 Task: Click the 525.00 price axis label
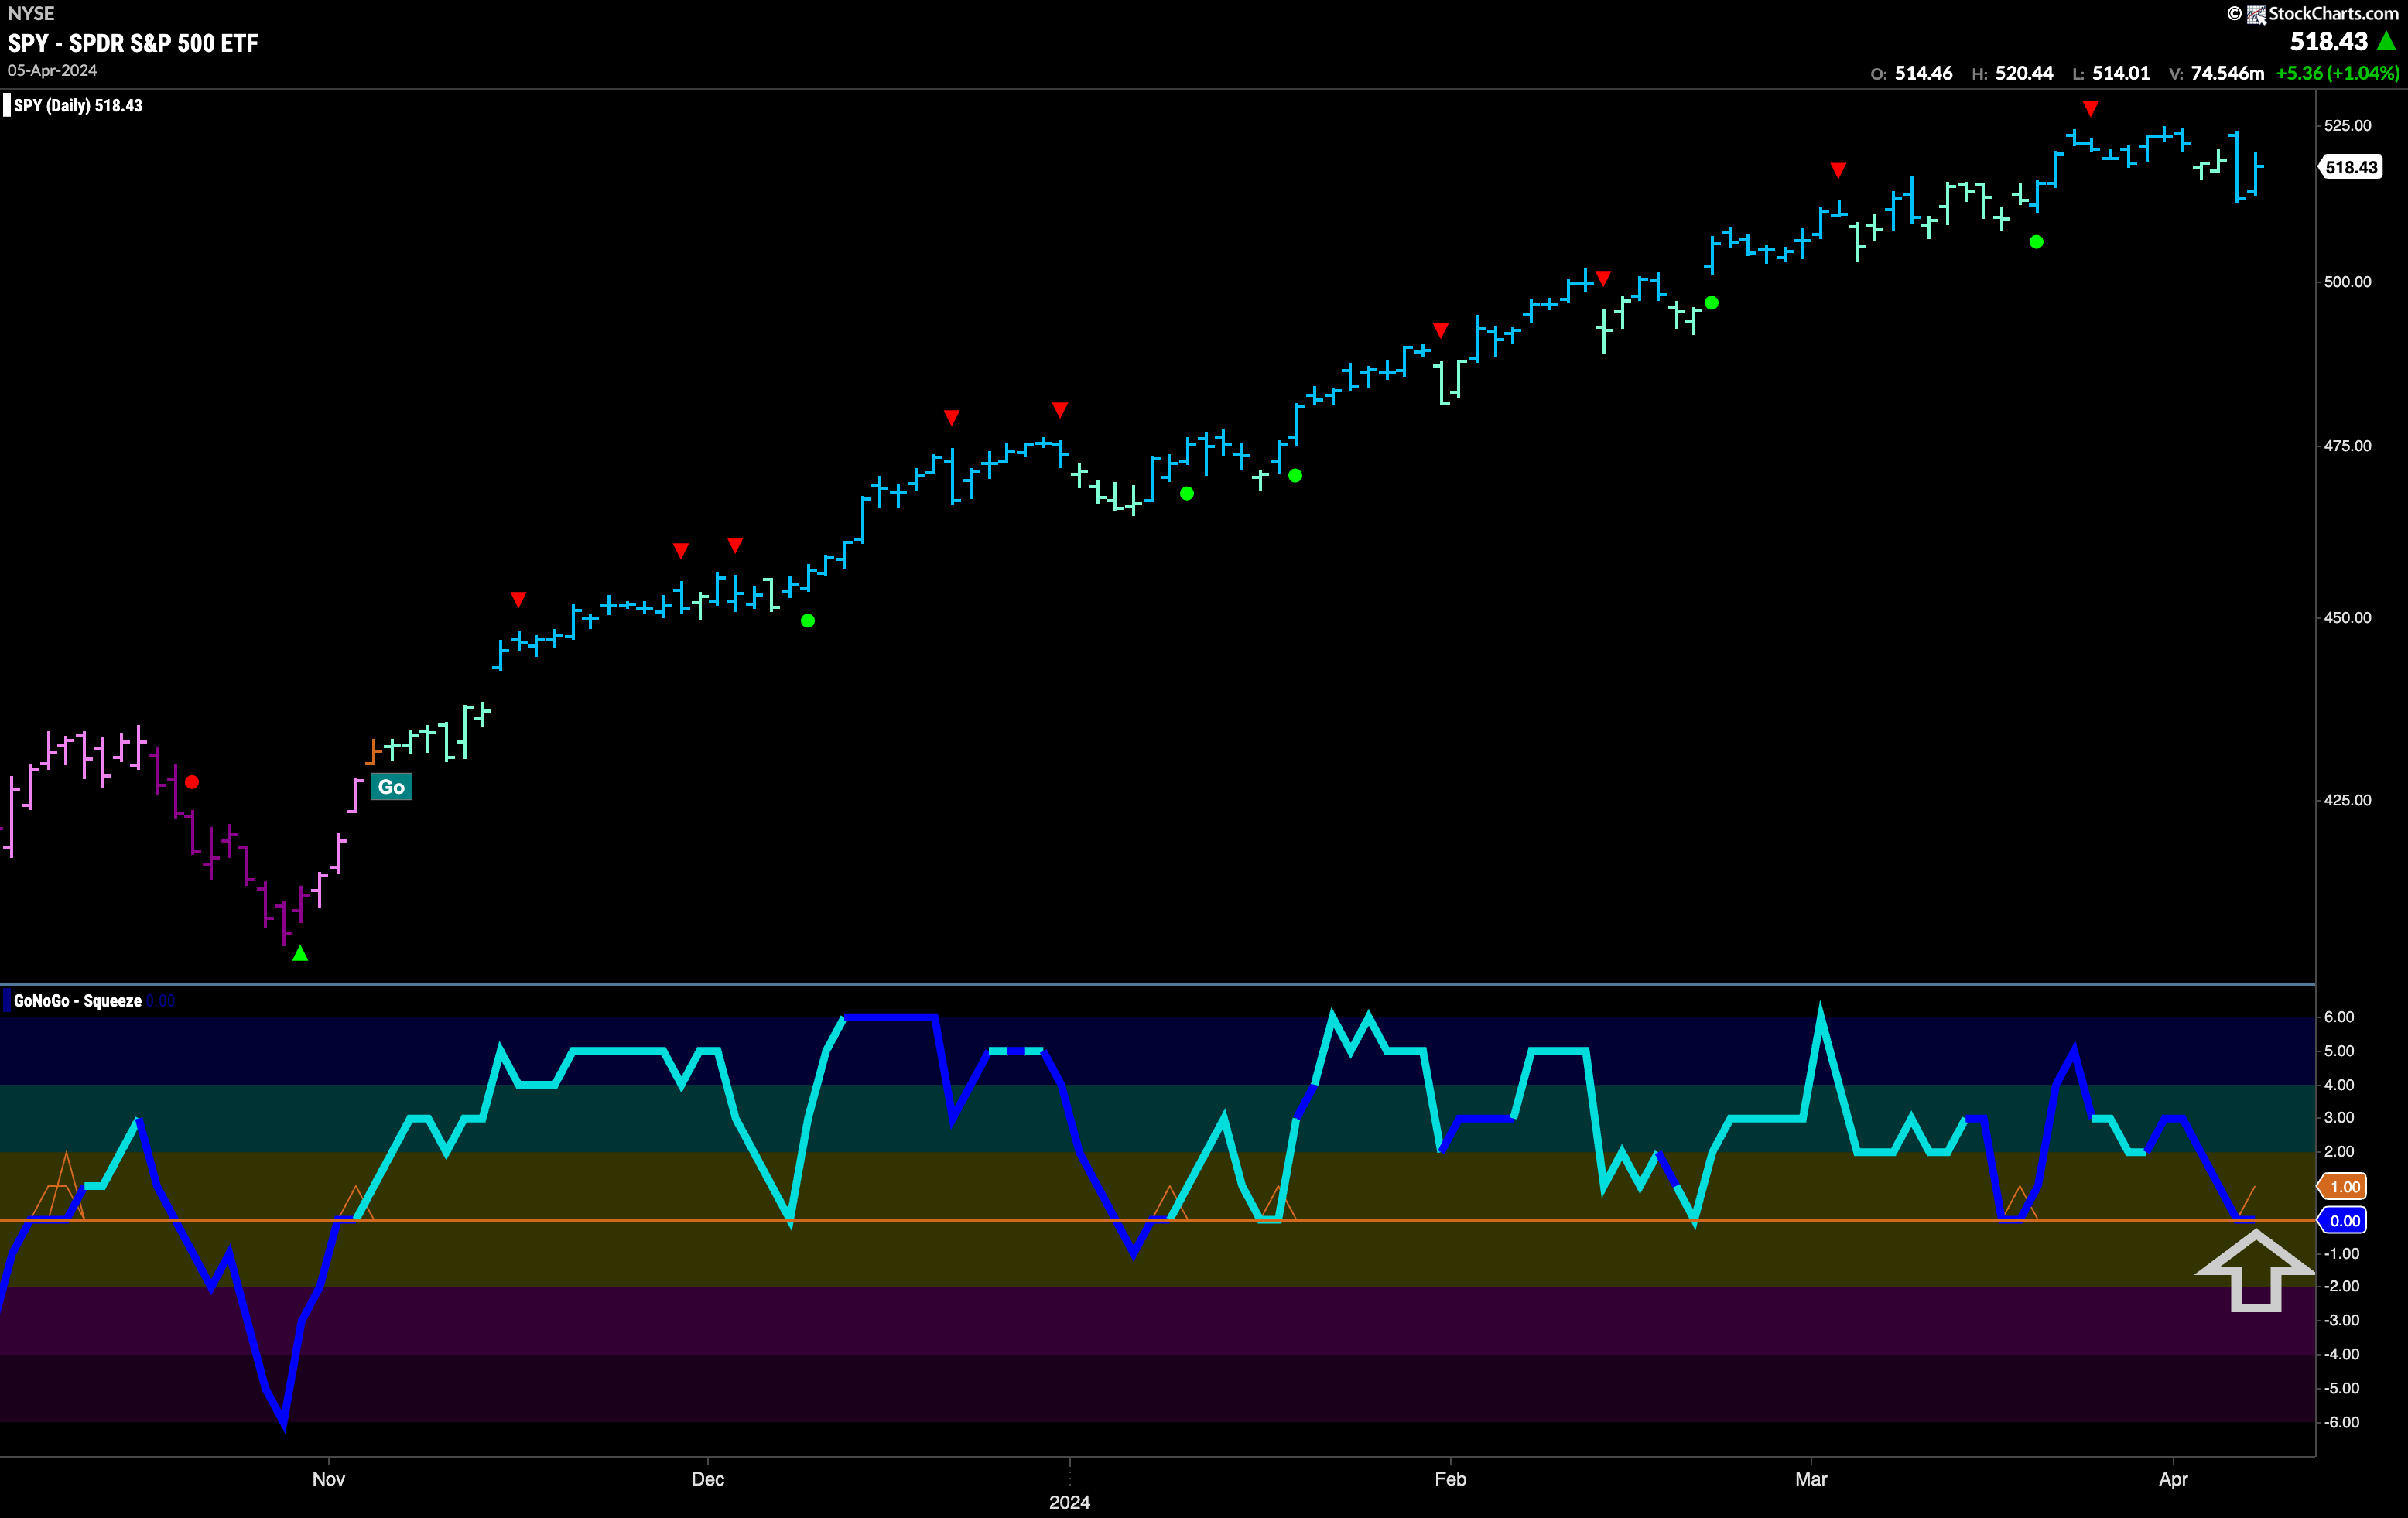(2347, 125)
